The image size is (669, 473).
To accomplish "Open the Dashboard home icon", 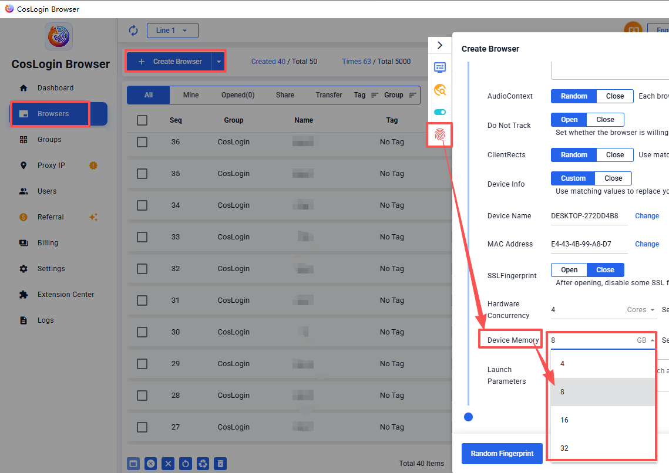I will tap(23, 88).
